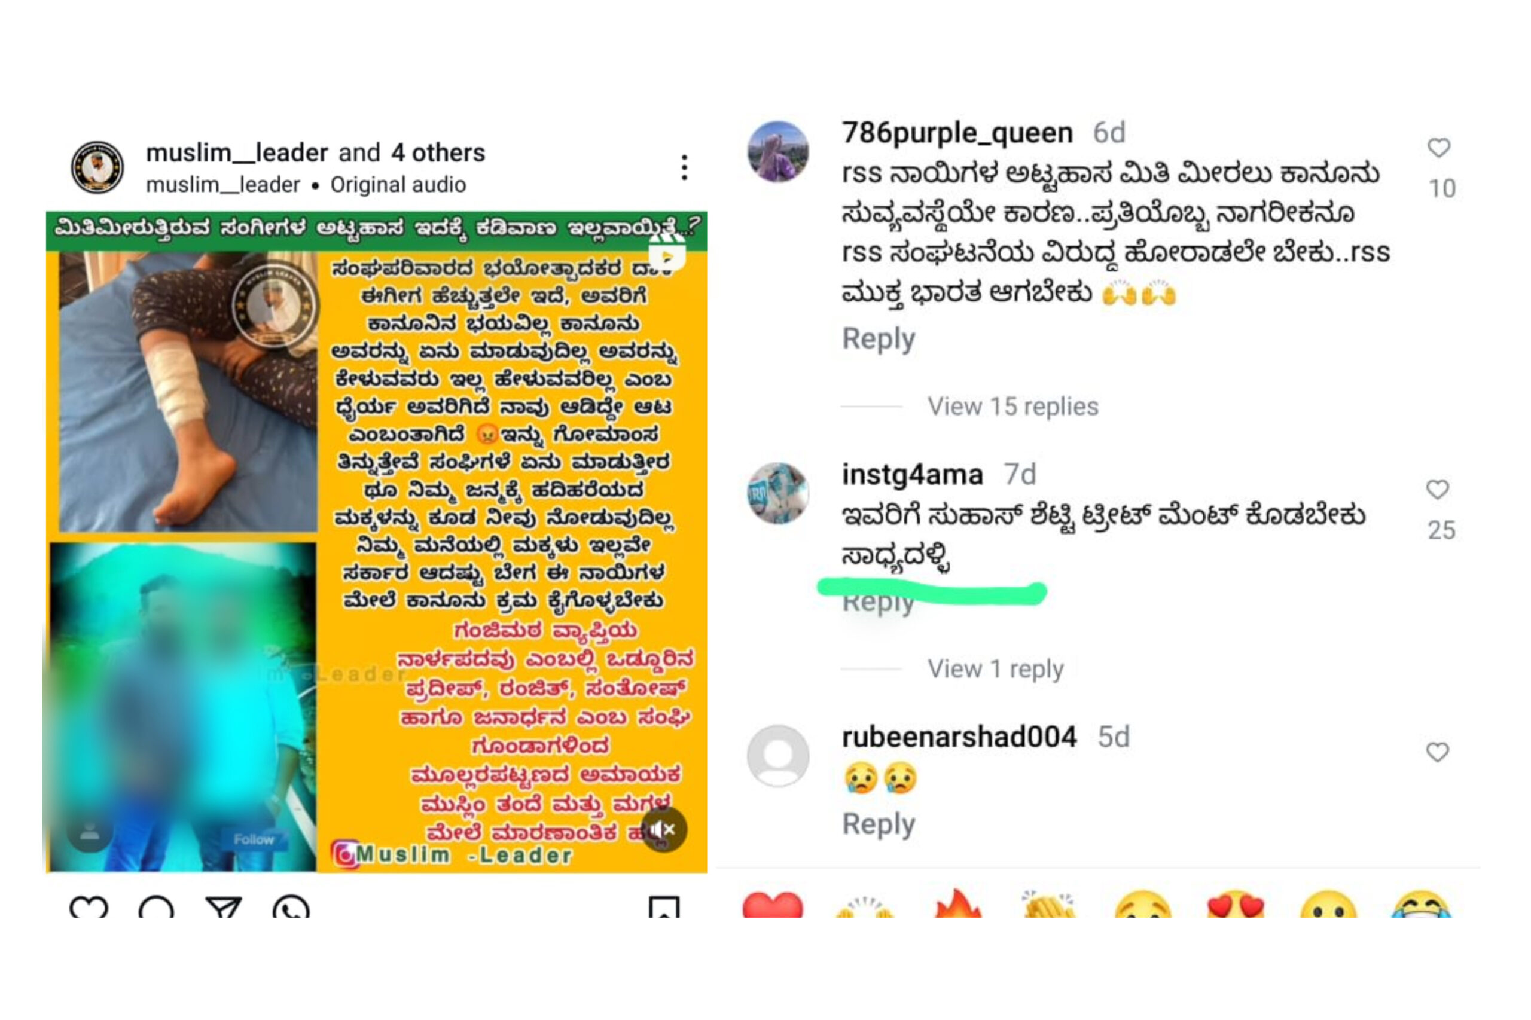
Task: Tap the red heart quick reaction emoji
Action: pyautogui.click(x=772, y=905)
